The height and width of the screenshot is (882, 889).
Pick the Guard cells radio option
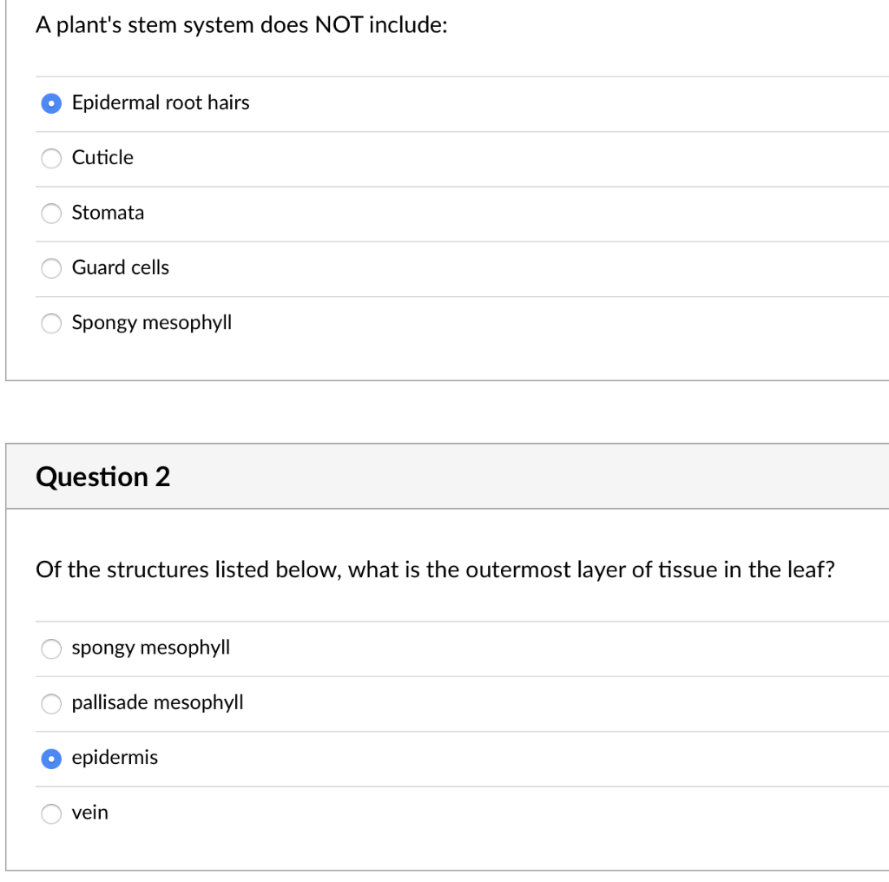[51, 268]
